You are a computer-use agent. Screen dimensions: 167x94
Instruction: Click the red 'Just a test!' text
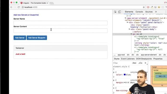click(x=20, y=54)
